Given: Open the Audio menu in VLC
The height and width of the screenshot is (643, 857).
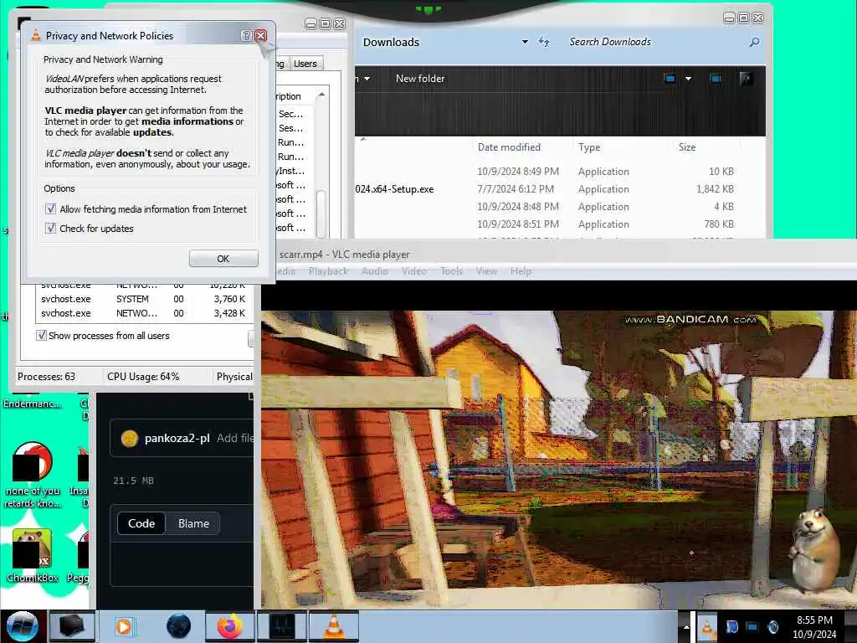Looking at the screenshot, I should [374, 271].
